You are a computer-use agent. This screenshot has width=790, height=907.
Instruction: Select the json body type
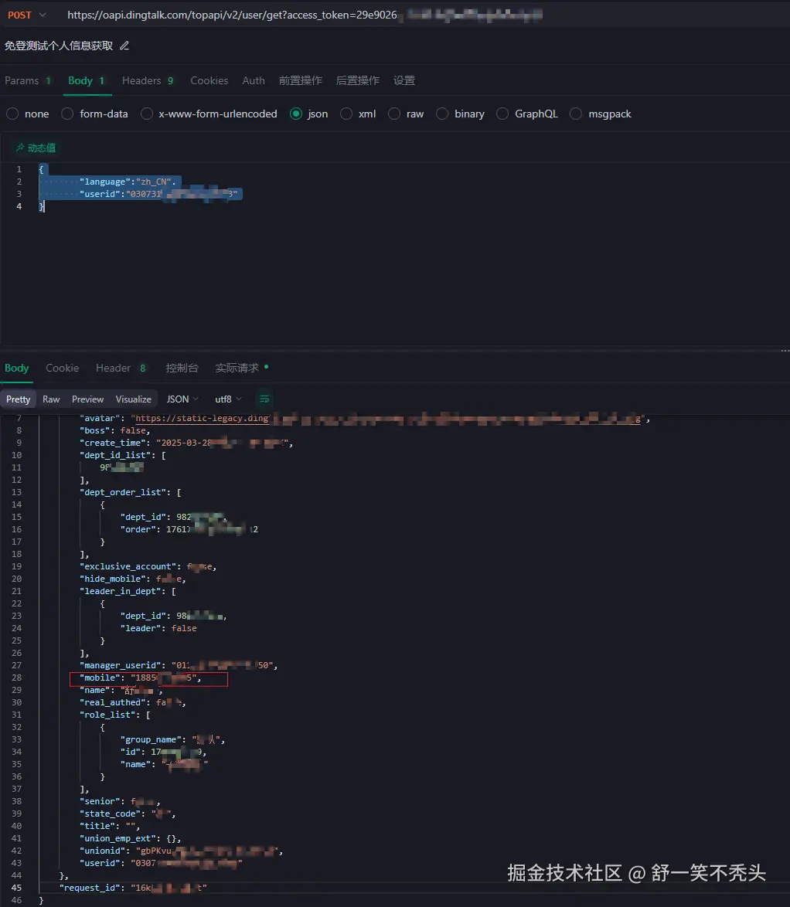pyautogui.click(x=308, y=114)
